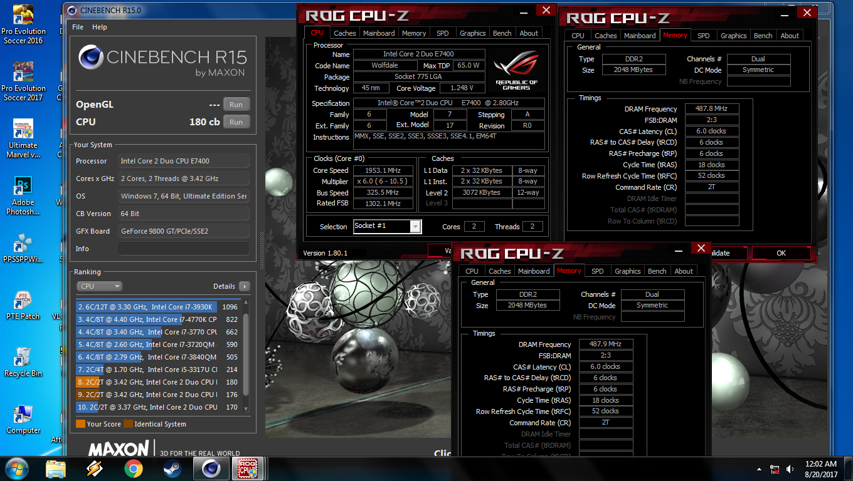Click the ROG Republic of Gamers logo
The height and width of the screenshot is (481, 853).
[x=516, y=70]
